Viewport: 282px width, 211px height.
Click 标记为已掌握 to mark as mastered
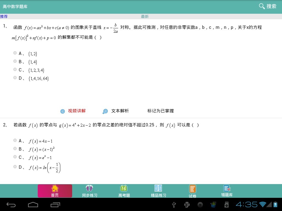pyautogui.click(x=161, y=111)
